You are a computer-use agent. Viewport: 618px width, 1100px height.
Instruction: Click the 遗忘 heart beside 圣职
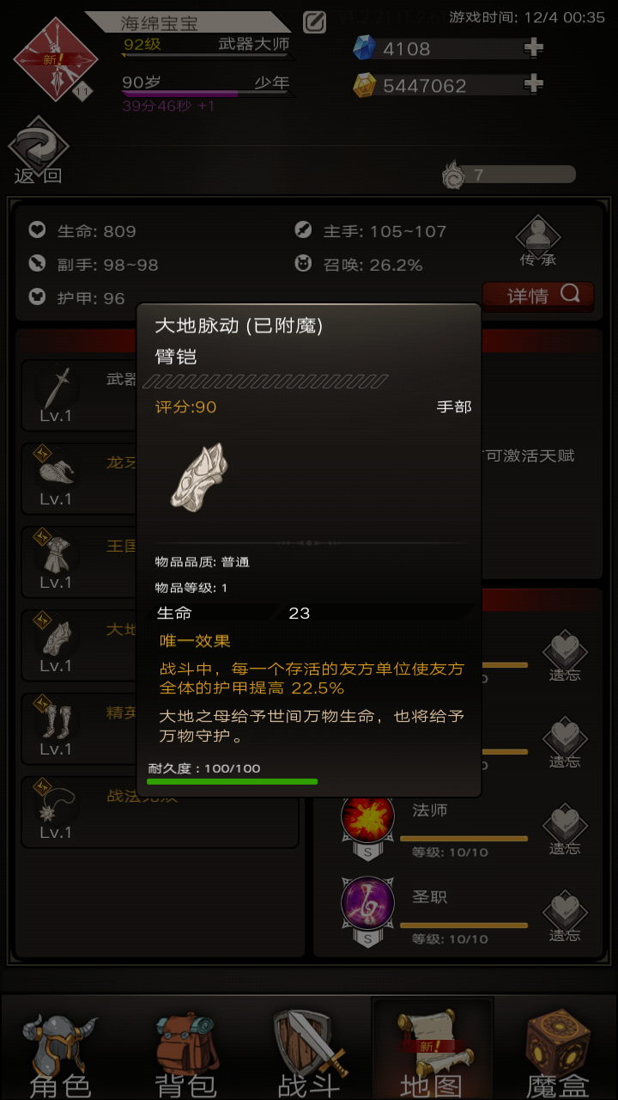coord(564,915)
